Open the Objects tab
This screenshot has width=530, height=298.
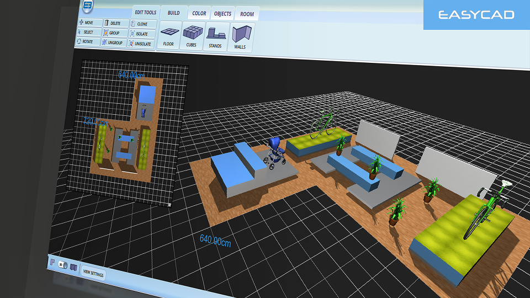coord(222,14)
